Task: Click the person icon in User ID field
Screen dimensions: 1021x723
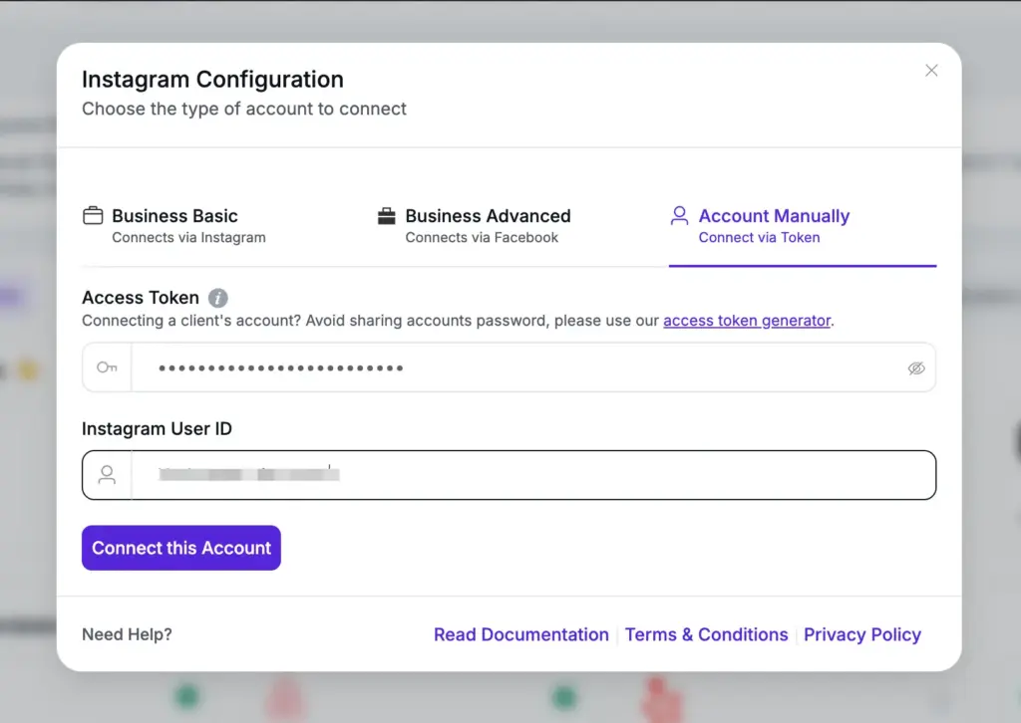Action: [x=107, y=474]
